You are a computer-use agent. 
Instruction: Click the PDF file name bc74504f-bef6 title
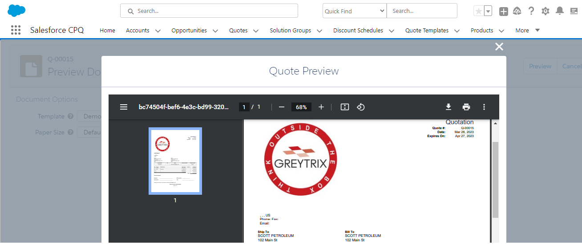pos(184,107)
